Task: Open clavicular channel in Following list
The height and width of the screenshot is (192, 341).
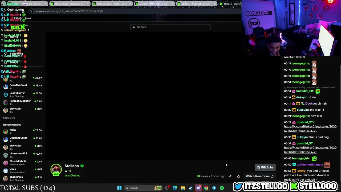Action: (23, 110)
